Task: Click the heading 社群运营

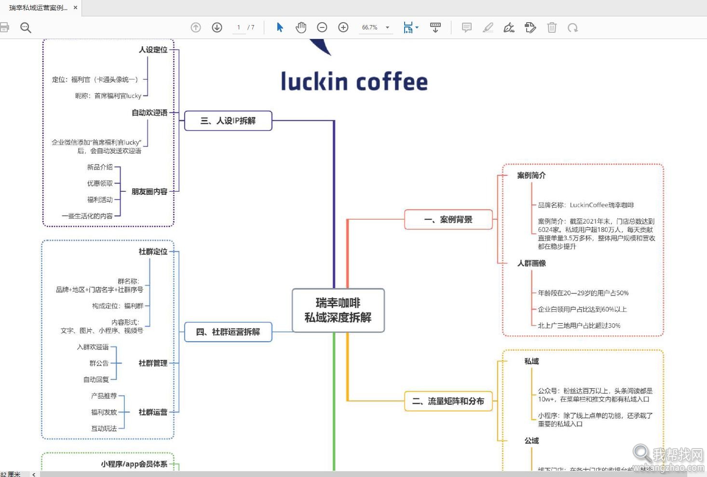Action: (153, 412)
